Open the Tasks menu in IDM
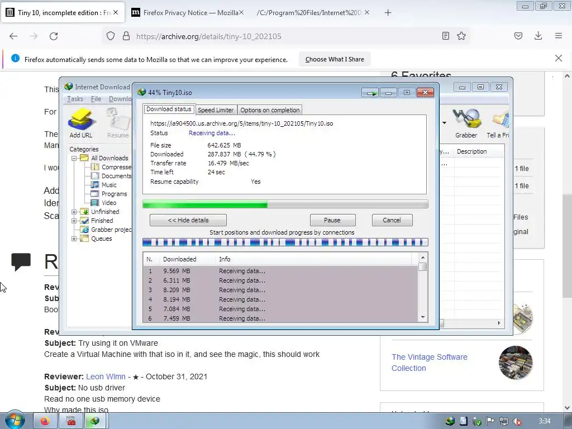Screen dimensions: 572x429 click(75, 99)
